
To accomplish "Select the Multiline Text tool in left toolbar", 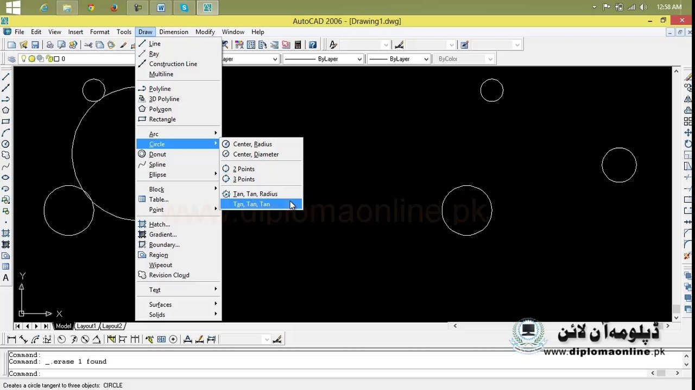I will (x=6, y=278).
